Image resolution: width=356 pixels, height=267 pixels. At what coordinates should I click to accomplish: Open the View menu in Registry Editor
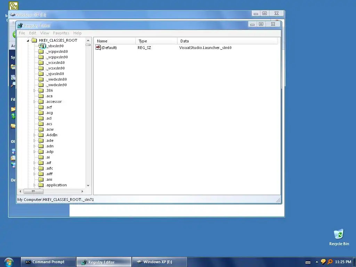(44, 33)
